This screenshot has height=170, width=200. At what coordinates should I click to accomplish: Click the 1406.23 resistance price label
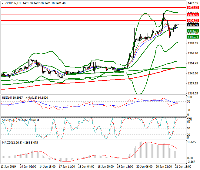(193, 21)
